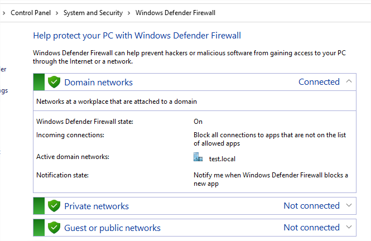Click the Domain networks green shield icon
The width and height of the screenshot is (371, 241).
tap(54, 82)
